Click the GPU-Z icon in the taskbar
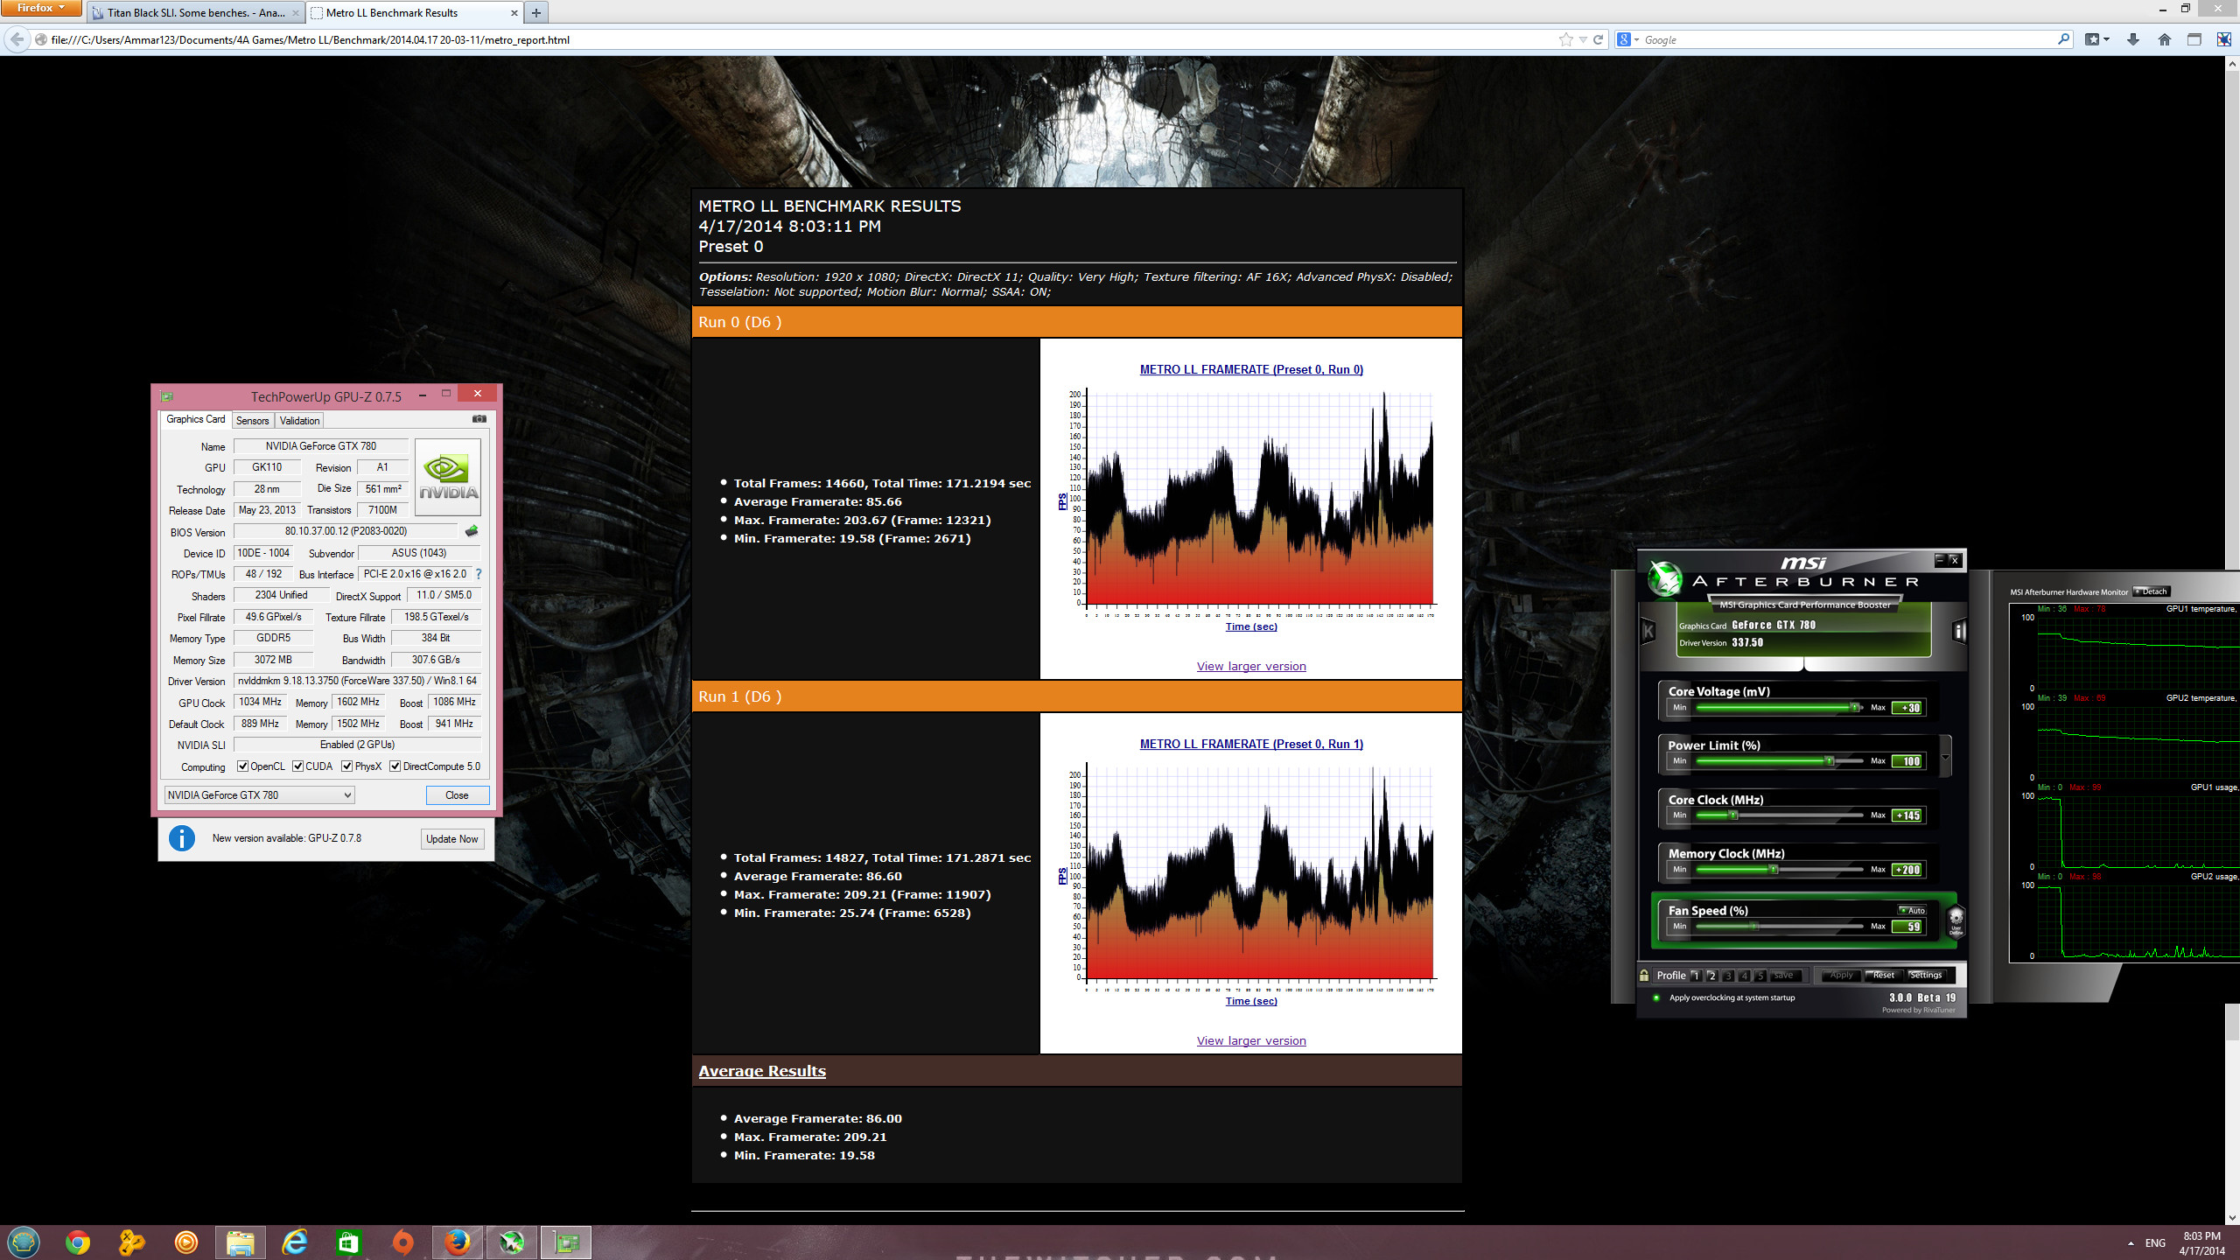2240x1260 pixels. click(566, 1242)
